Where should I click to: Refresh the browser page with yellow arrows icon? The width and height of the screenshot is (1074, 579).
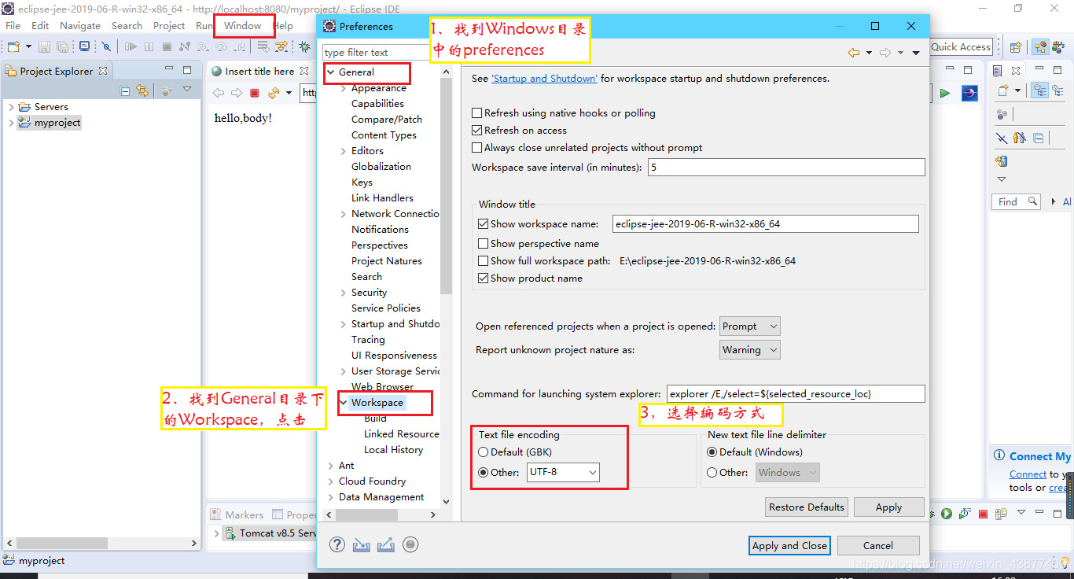tap(274, 93)
